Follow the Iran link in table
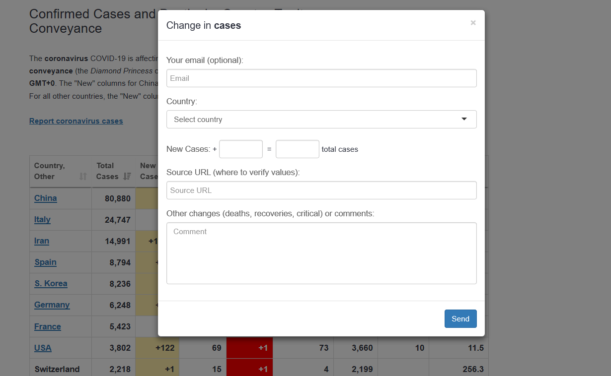Viewport: 611px width, 376px height. 42,241
